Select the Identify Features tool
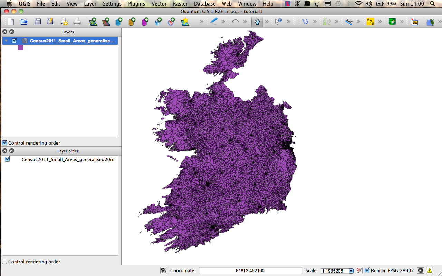Viewport: 442px width, 276px height. 279,21
